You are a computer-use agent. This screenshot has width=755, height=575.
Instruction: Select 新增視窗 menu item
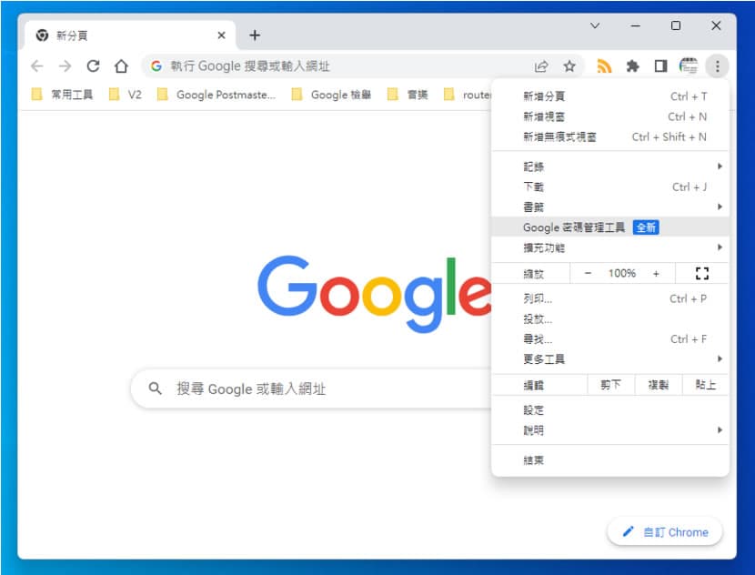pos(610,116)
